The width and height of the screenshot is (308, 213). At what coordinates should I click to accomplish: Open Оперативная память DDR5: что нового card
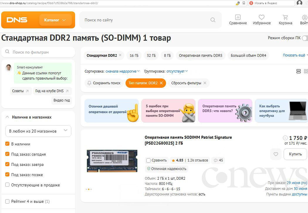click(x=225, y=111)
